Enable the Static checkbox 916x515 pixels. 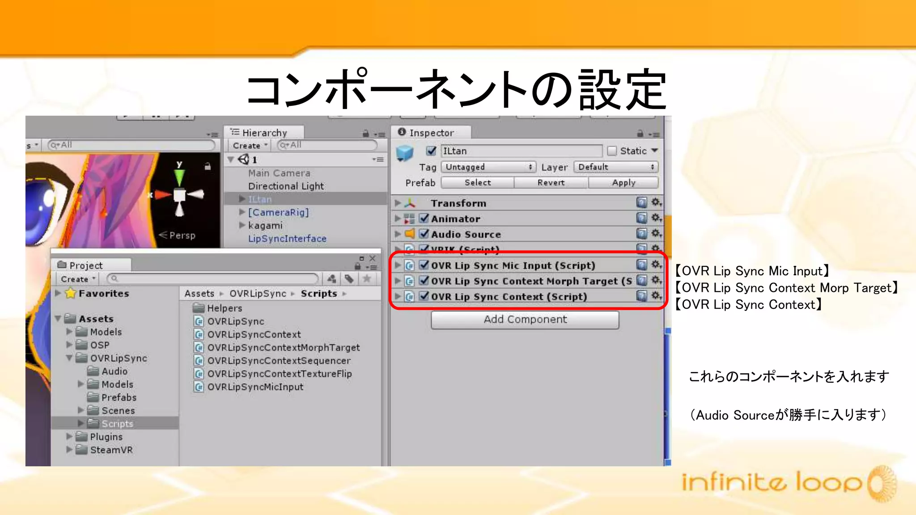coord(612,151)
